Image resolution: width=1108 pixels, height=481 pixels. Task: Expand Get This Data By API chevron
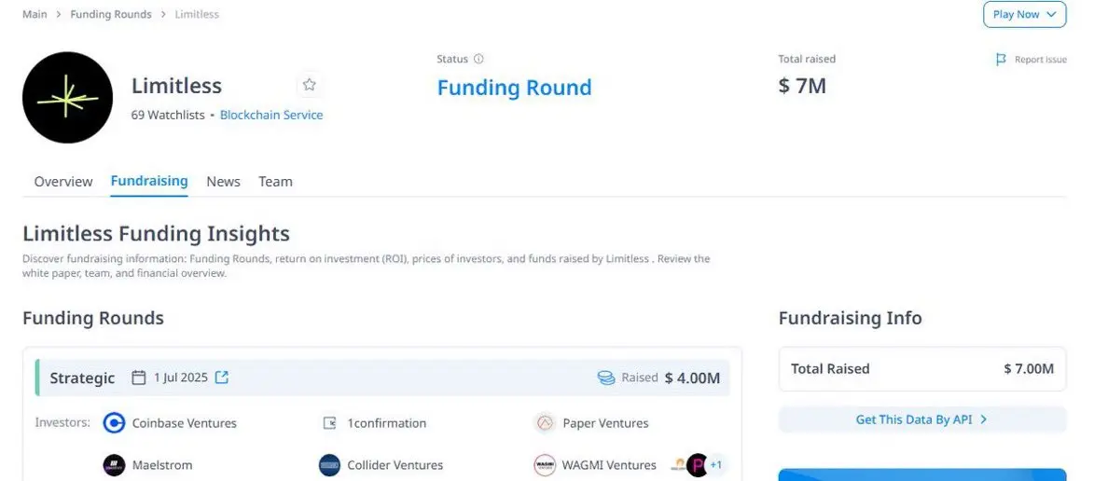point(984,419)
